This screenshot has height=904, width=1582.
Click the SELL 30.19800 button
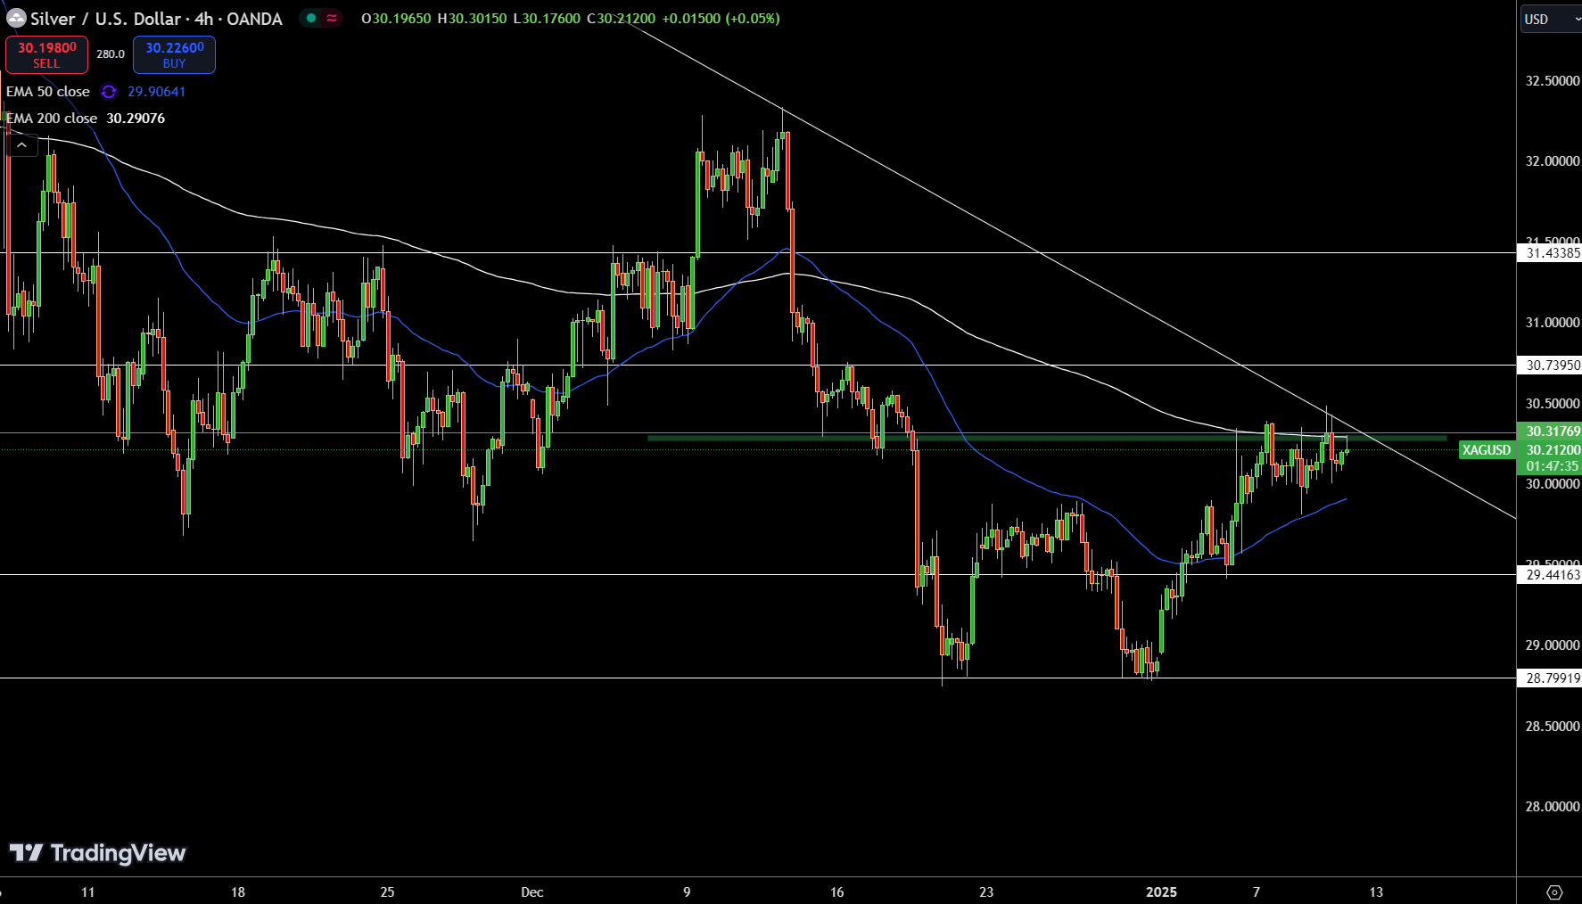[46, 54]
